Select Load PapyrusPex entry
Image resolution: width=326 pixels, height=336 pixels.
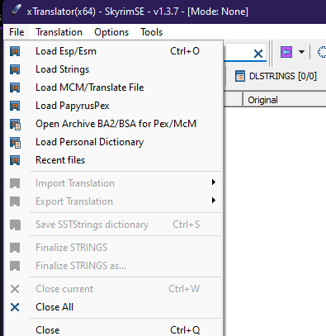click(x=113, y=106)
